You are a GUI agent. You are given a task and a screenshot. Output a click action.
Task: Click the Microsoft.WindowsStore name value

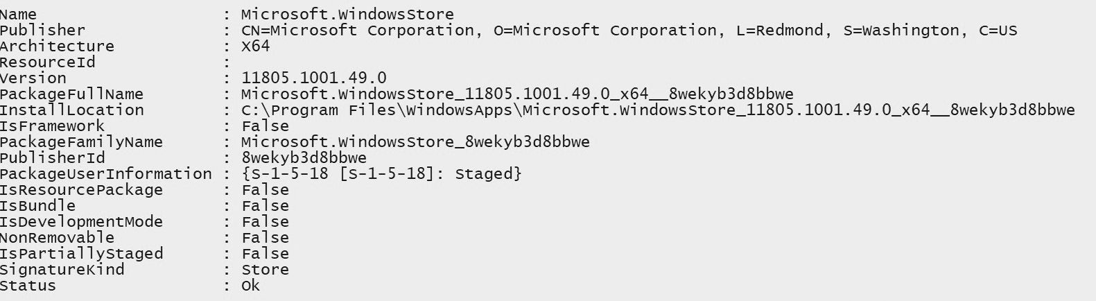tap(347, 15)
